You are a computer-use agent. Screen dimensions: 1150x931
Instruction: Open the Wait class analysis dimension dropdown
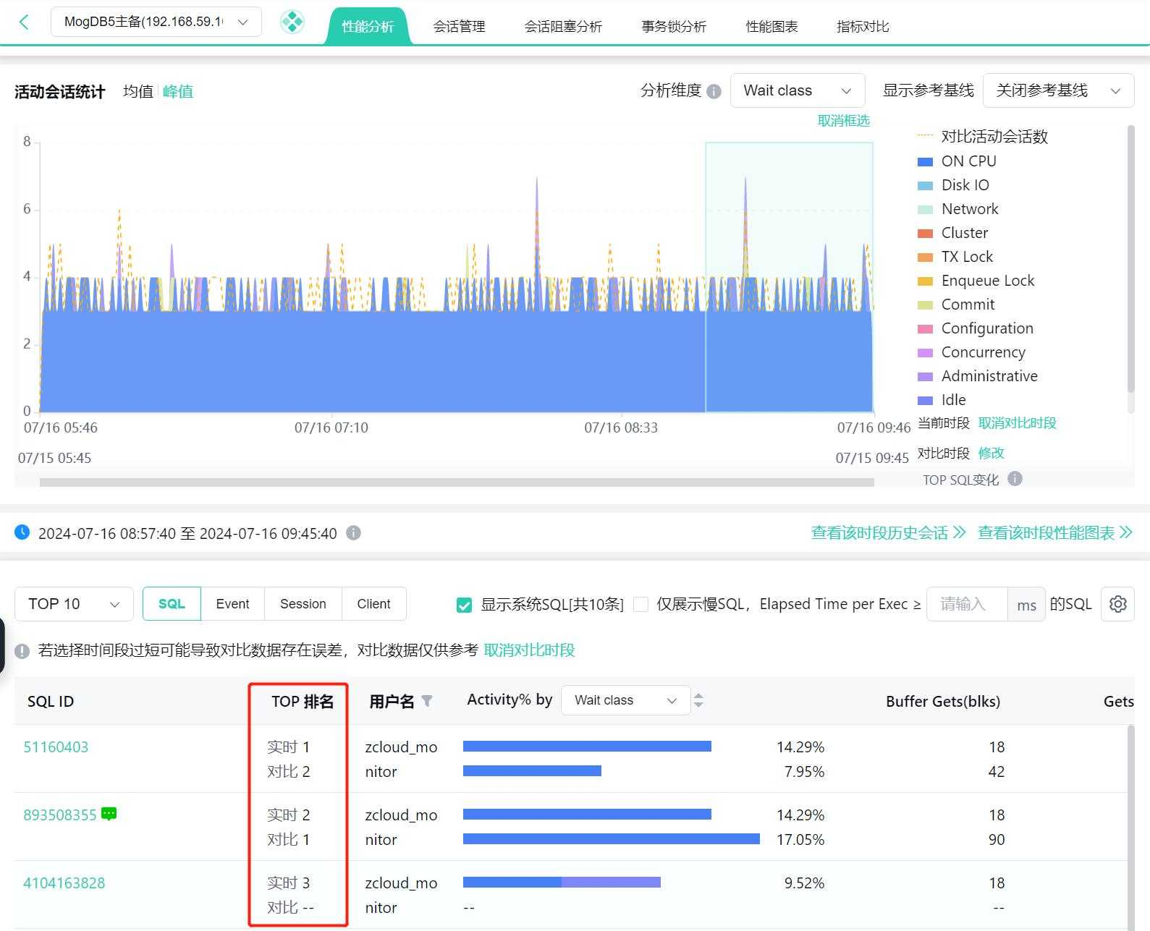798,90
